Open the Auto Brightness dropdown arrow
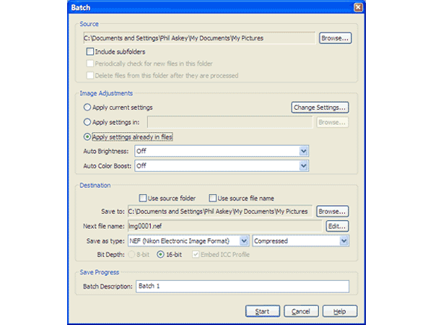The image size is (433, 325). tap(304, 151)
